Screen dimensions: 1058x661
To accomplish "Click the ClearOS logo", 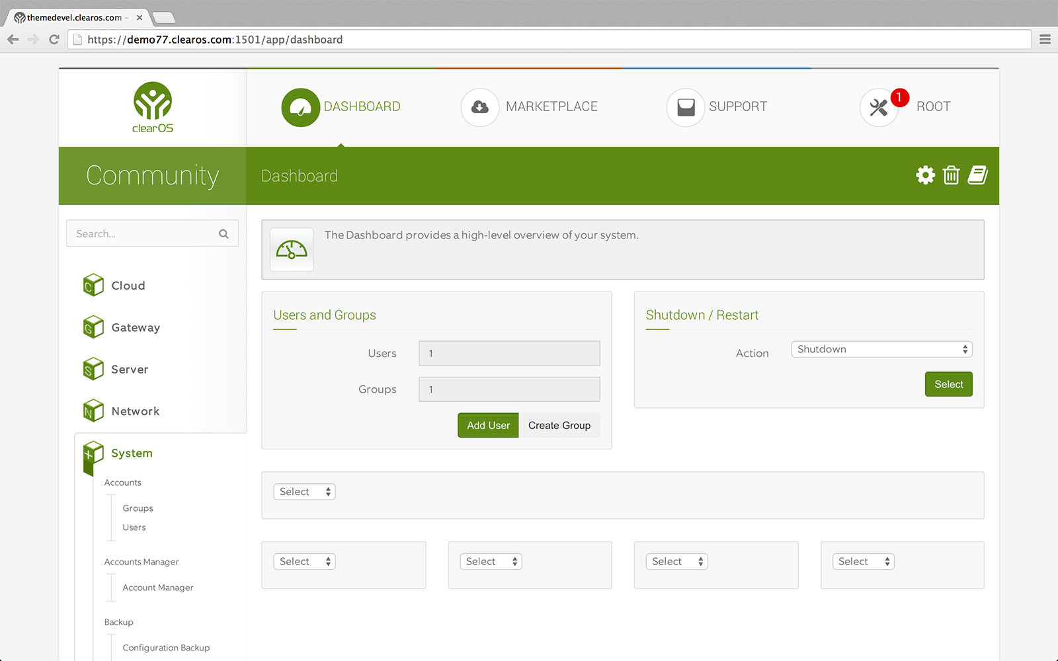I will 153,107.
